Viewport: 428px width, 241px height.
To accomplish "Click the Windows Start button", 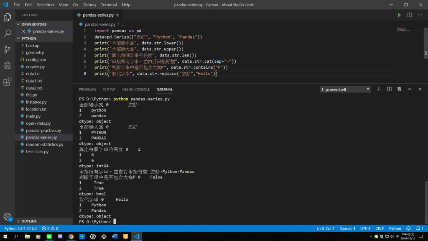I will pyautogui.click(x=5, y=237).
